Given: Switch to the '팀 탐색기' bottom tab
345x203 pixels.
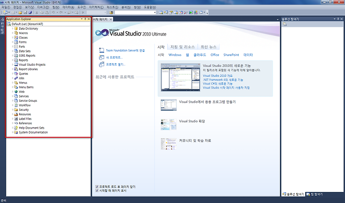Looking at the screenshot, I should pyautogui.click(x=315, y=194).
